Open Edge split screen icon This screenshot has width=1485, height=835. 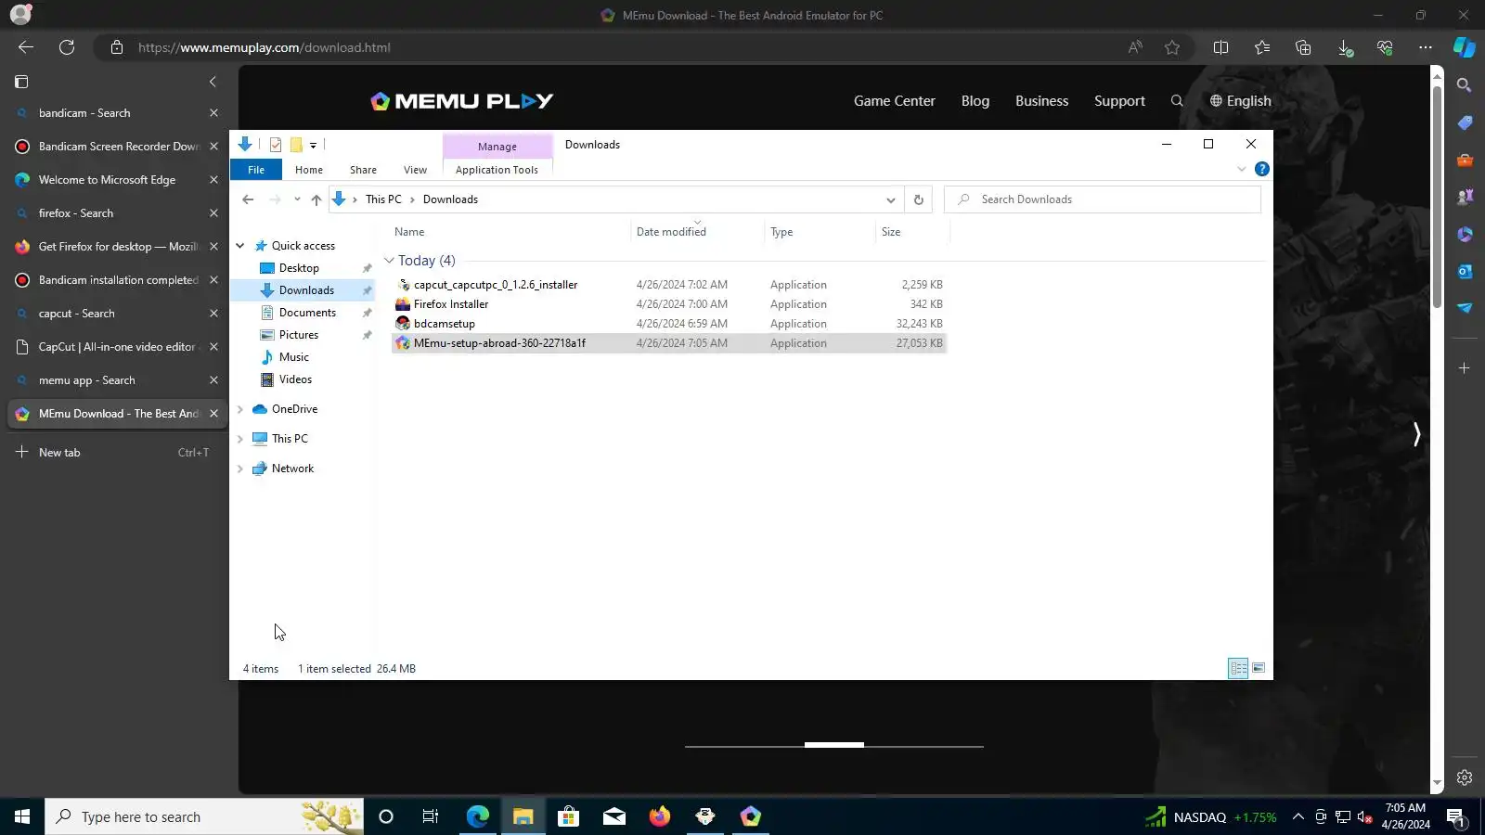[x=1220, y=47]
